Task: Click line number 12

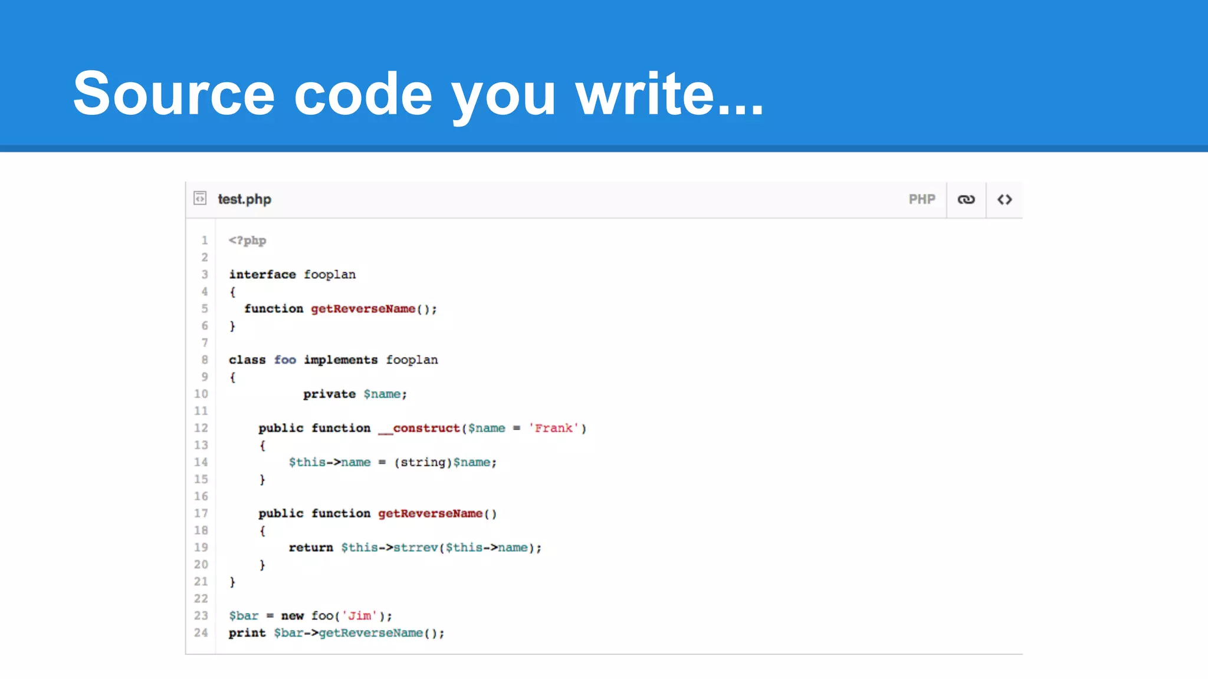Action: click(x=201, y=428)
